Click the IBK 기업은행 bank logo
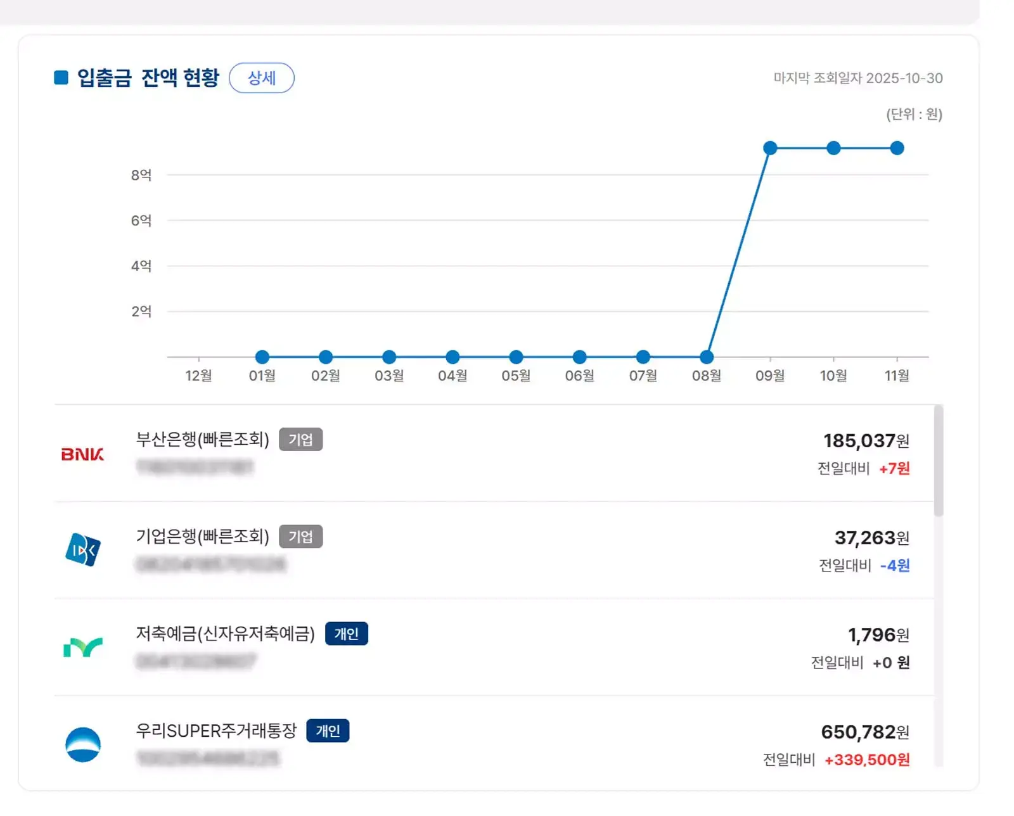Viewport: 1014px width, 816px height. click(82, 550)
